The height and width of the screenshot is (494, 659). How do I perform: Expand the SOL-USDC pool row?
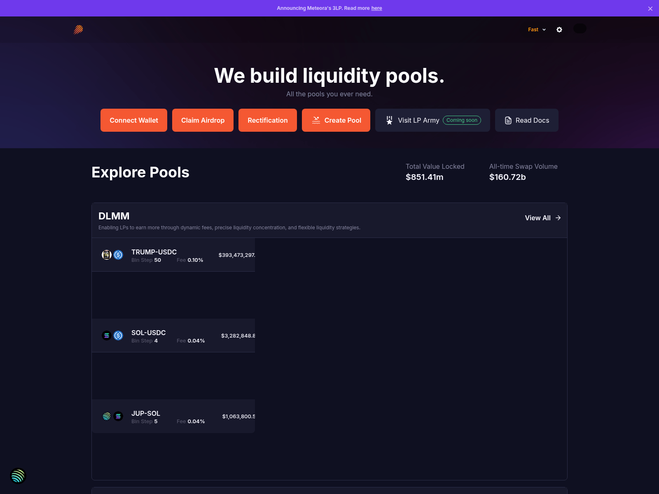pos(173,336)
